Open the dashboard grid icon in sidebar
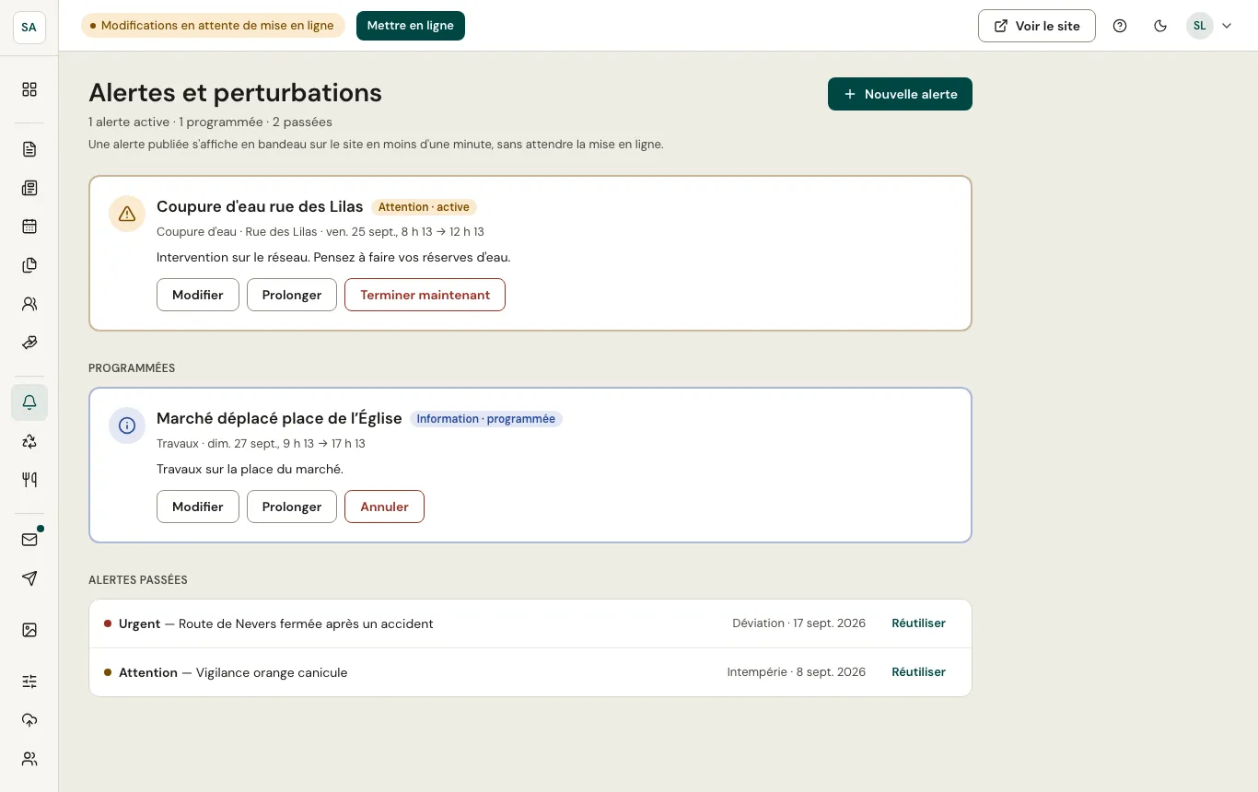This screenshot has height=792, width=1258. [29, 89]
